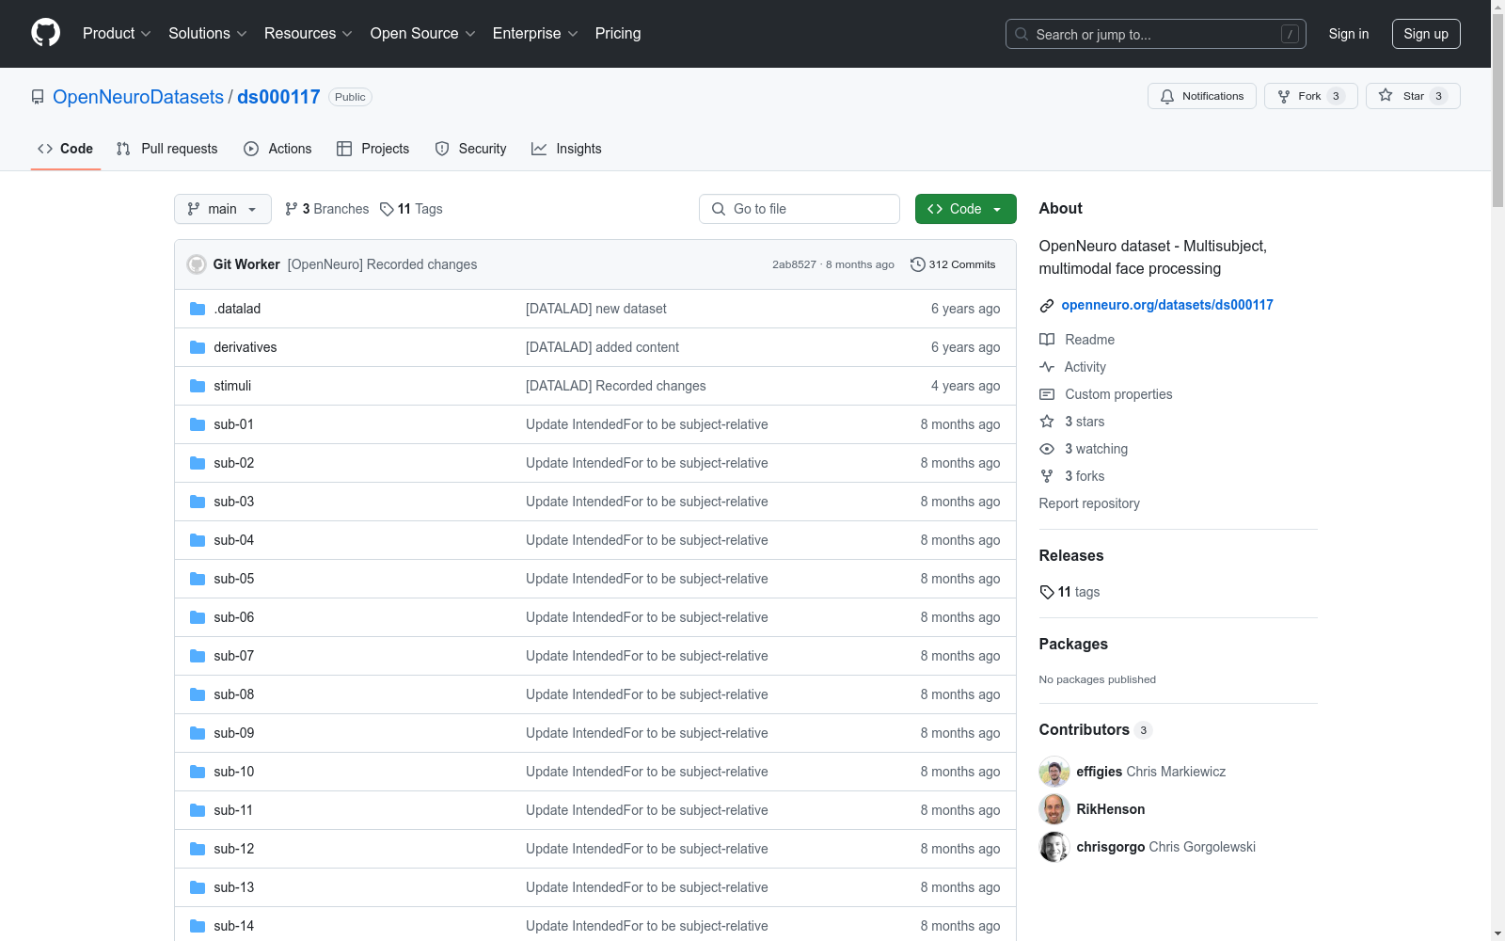
Task: Click the GitHub logo icon
Action: 45,33
